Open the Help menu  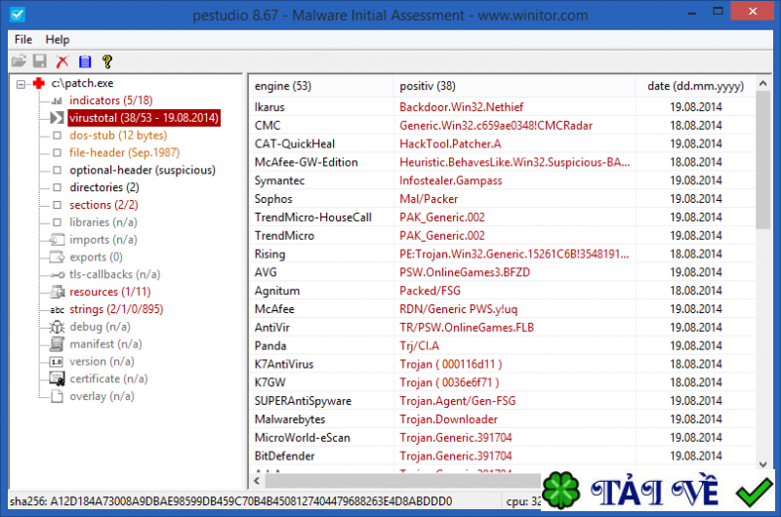click(58, 39)
